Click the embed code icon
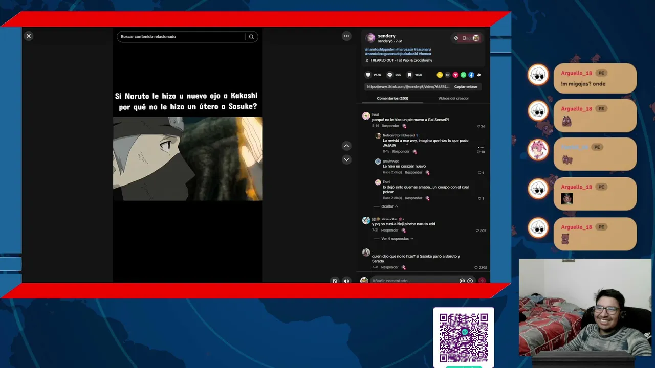Screen dimensions: 655x368 click(x=448, y=75)
